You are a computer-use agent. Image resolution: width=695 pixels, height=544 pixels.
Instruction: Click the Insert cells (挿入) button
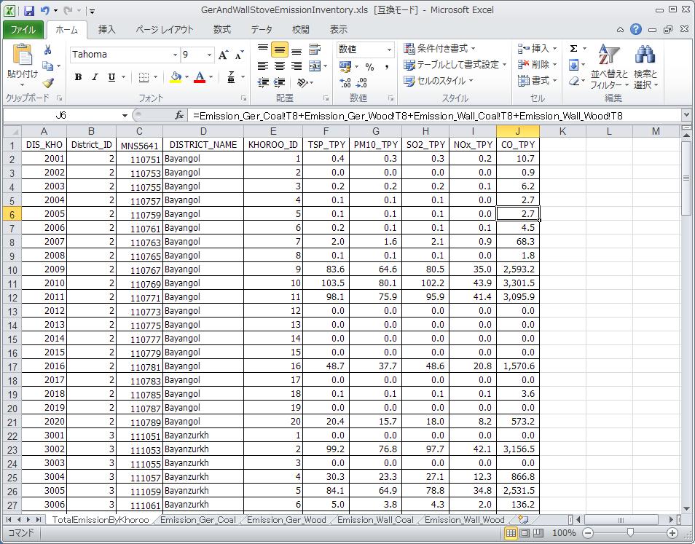pos(537,48)
